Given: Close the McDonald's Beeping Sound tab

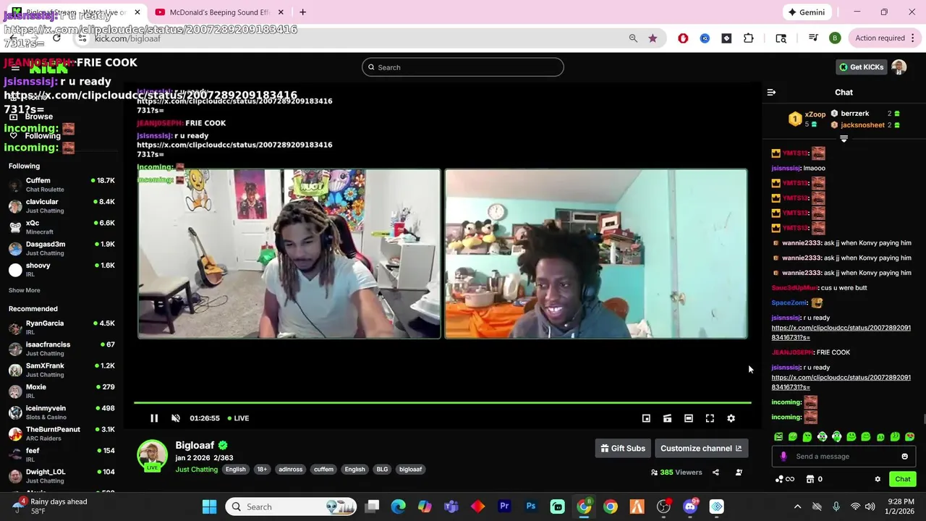Looking at the screenshot, I should 281,12.
